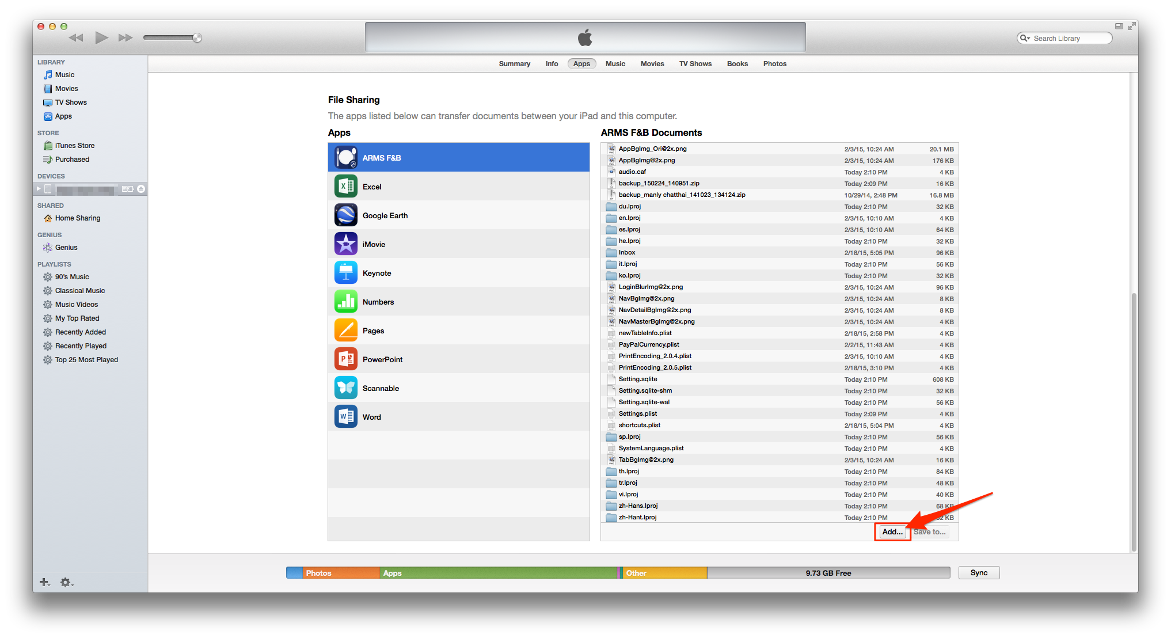Expand the device disclosure triangle
Image resolution: width=1171 pixels, height=638 pixels.
[x=39, y=189]
